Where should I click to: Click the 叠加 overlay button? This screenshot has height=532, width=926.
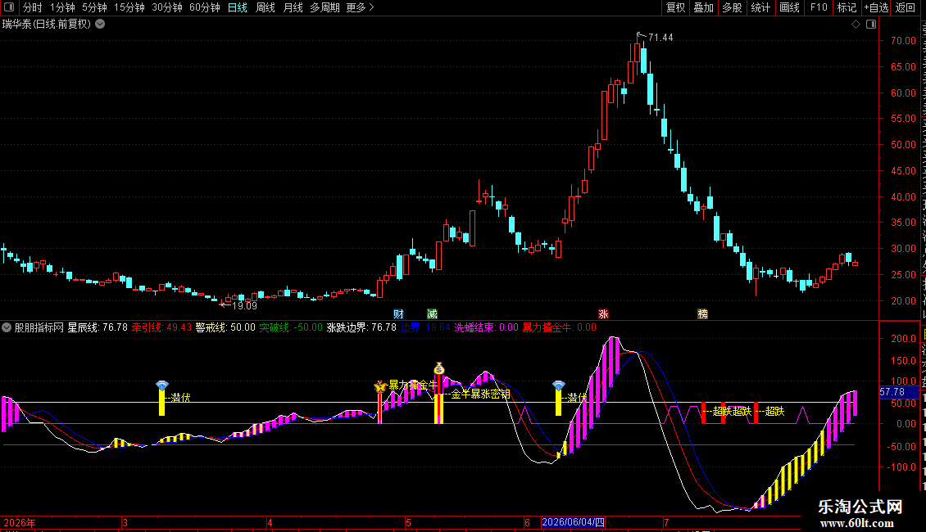coord(704,7)
